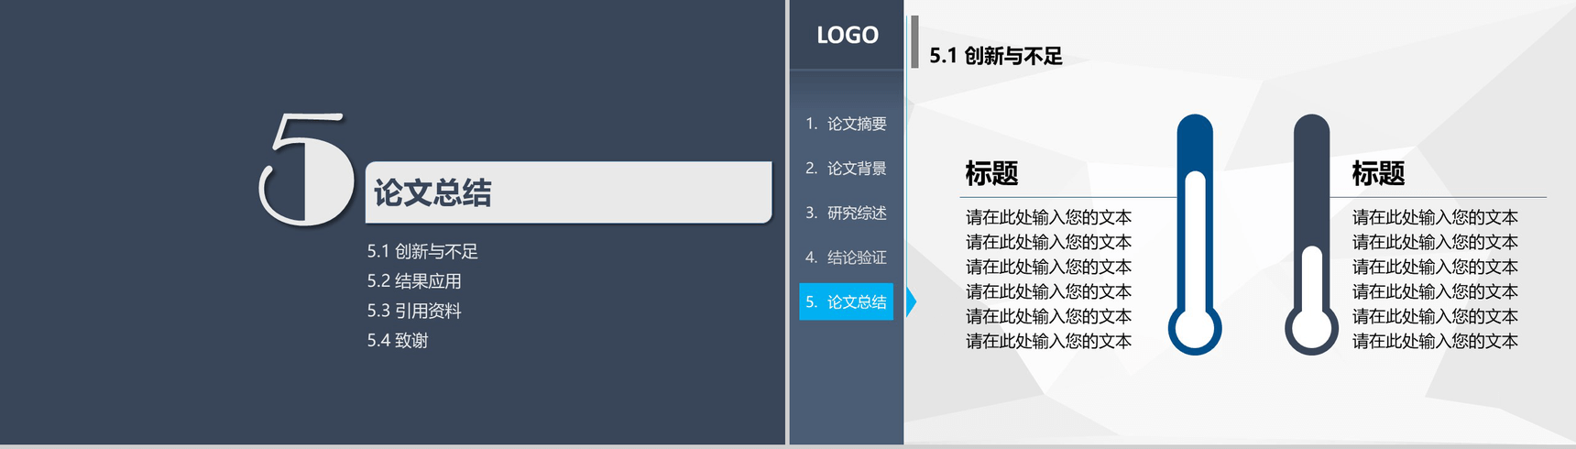The height and width of the screenshot is (449, 1576).
Task: Select the 1. 论文摘要 navigation item
Action: [x=846, y=124]
